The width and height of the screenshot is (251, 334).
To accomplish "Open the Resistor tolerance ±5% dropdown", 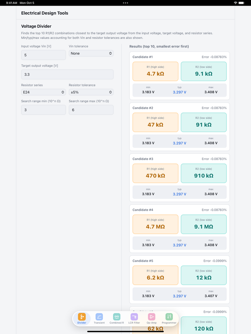I will coord(91,92).
